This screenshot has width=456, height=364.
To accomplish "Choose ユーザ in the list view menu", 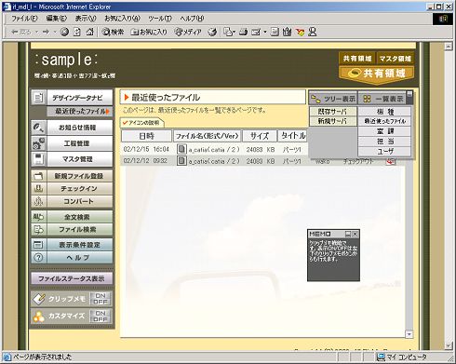I will point(384,151).
